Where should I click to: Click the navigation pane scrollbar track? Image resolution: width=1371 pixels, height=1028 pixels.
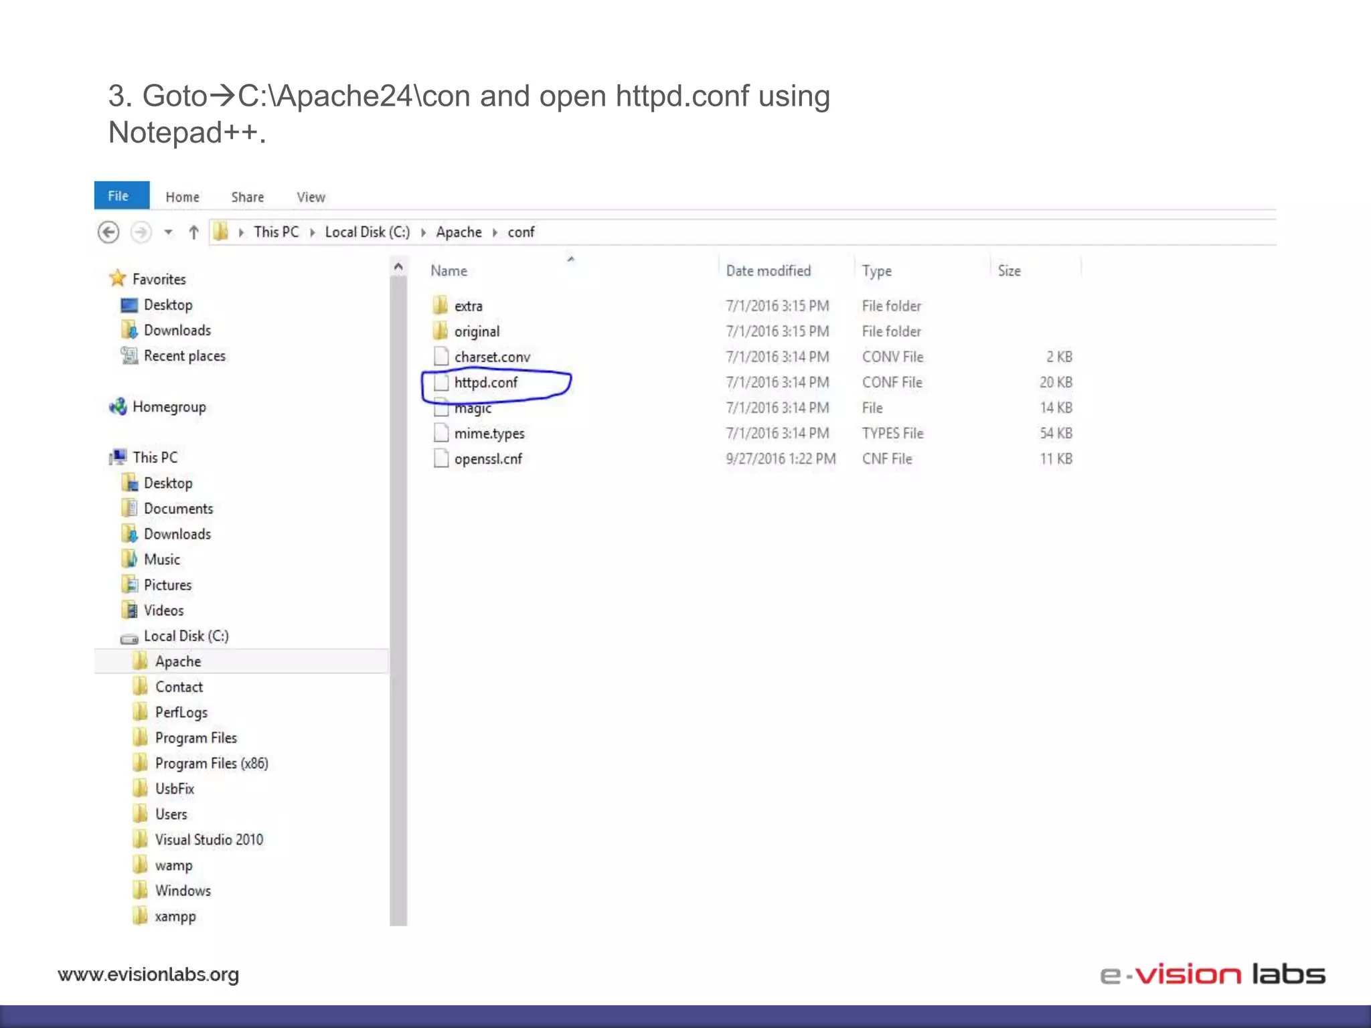[398, 602]
